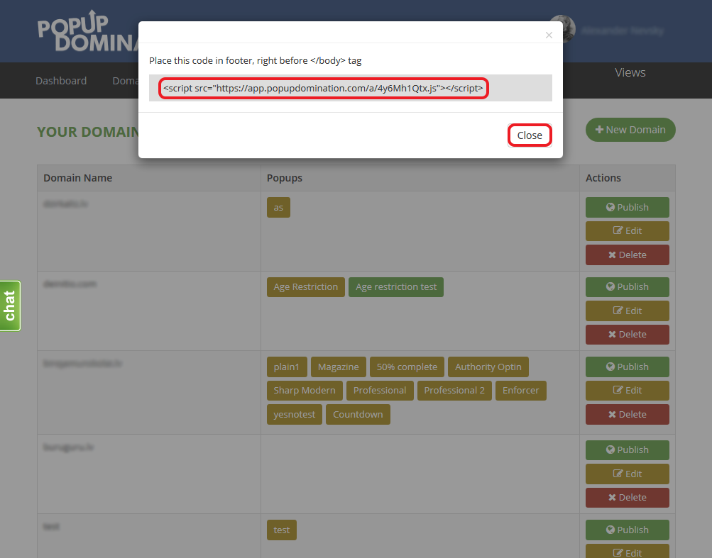The height and width of the screenshot is (558, 712).
Task: Delete the Age Restriction domain
Action: (627, 335)
